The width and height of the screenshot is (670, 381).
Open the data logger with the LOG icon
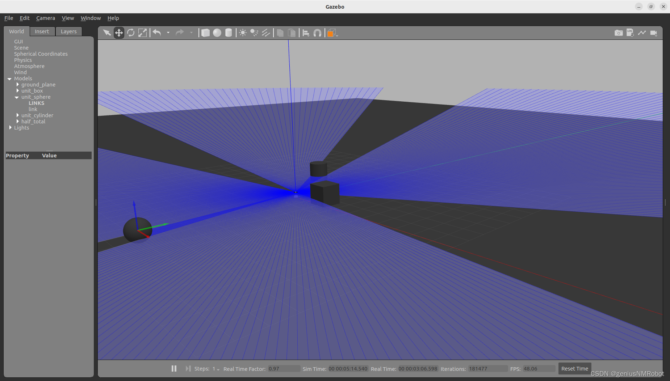pos(630,33)
